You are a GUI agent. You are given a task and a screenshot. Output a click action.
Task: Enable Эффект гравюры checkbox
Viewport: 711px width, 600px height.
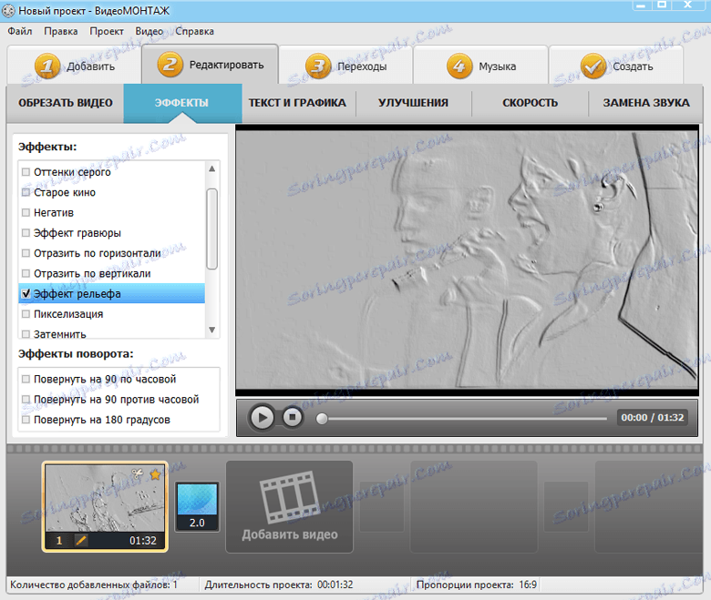pyautogui.click(x=26, y=233)
